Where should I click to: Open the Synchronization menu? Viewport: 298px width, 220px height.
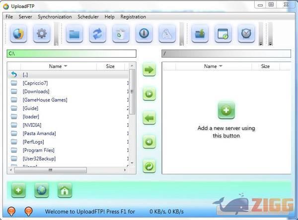(x=55, y=16)
